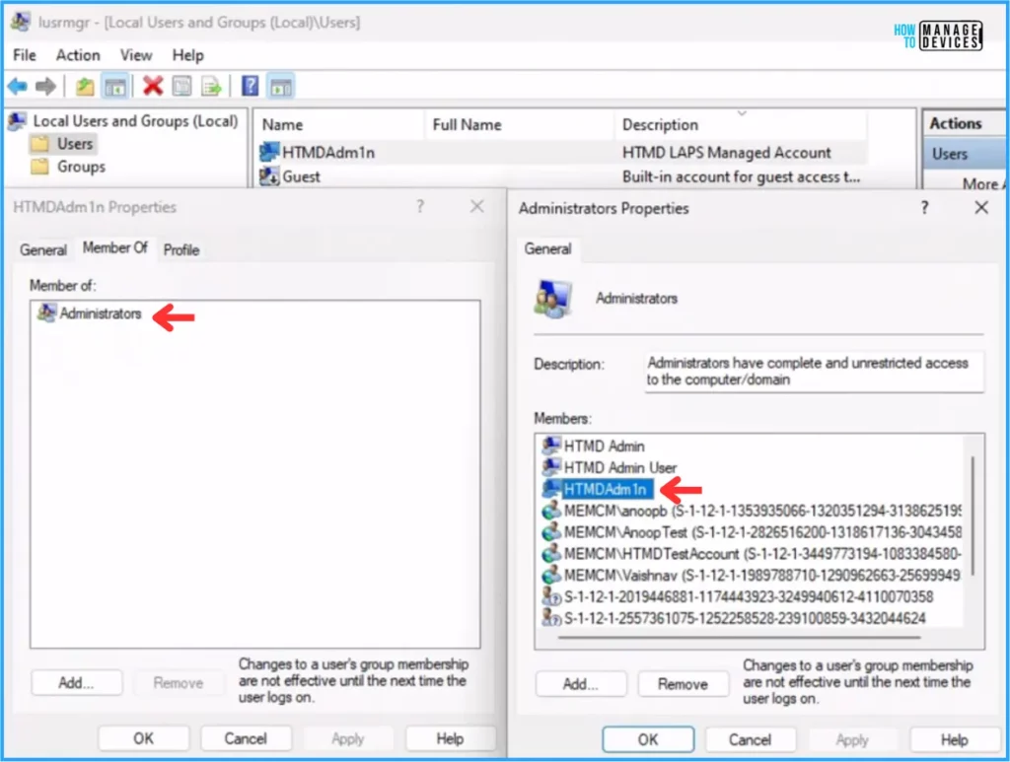Click the Administrators description text field
1010x762 pixels.
(814, 372)
